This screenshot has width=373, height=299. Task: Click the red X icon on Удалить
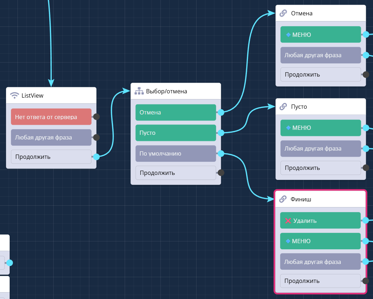pos(288,221)
